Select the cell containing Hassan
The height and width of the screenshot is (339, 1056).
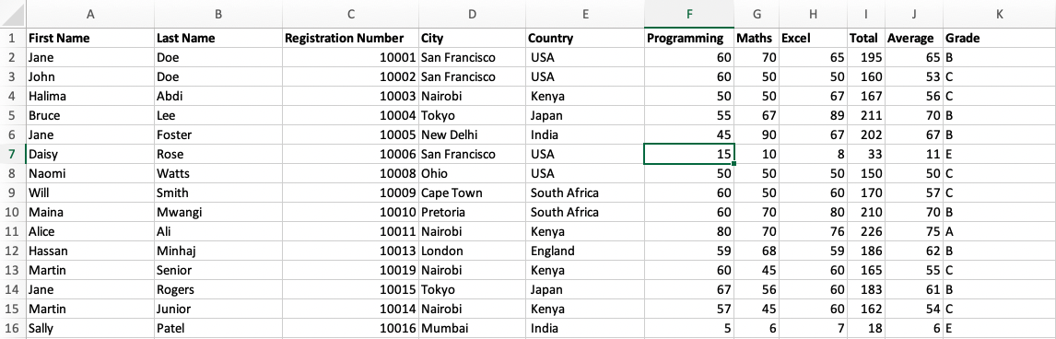point(89,251)
